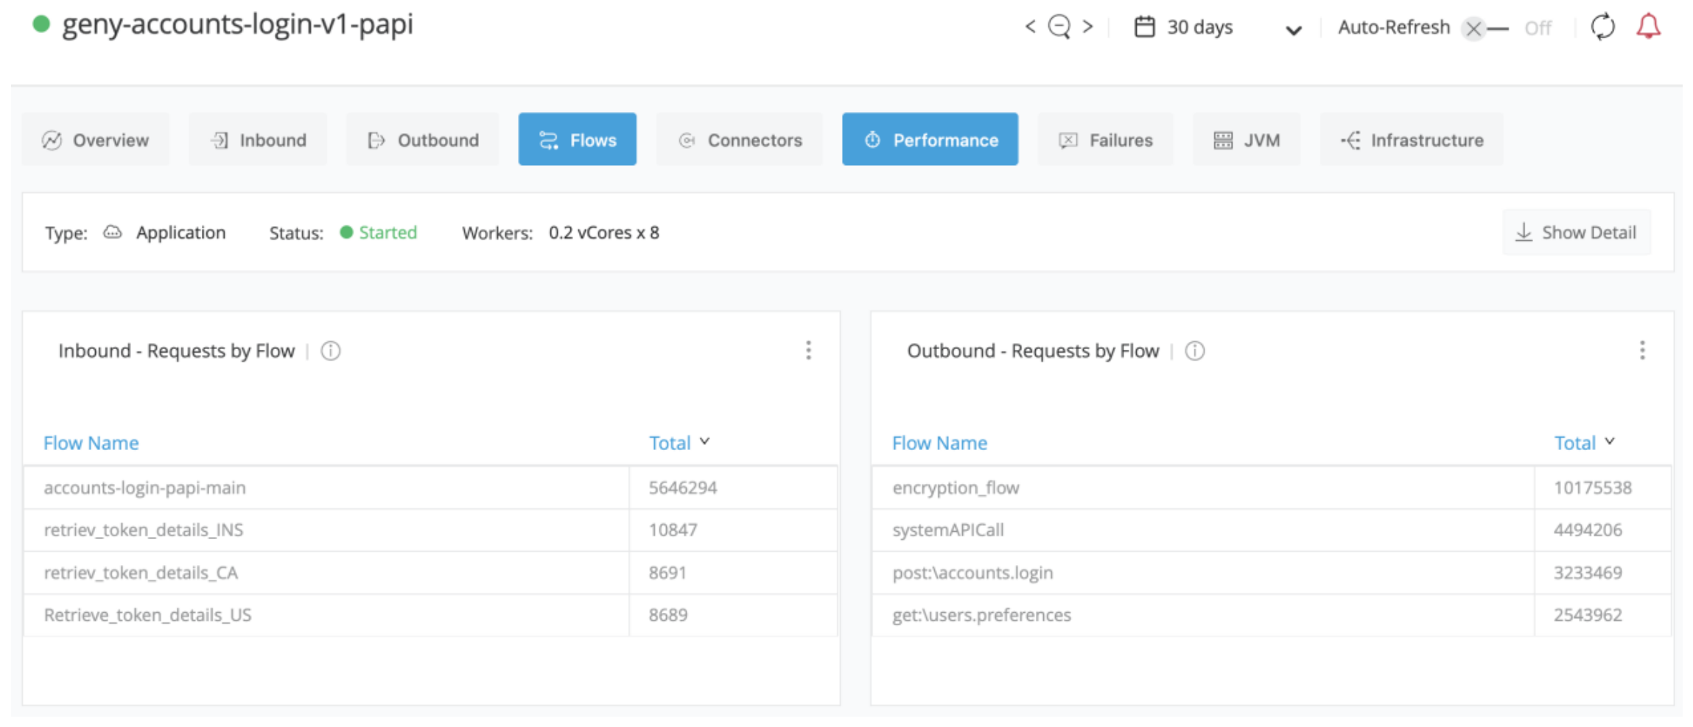Viewport: 1693px width, 727px height.
Task: Open the JVM tab
Action: (1247, 139)
